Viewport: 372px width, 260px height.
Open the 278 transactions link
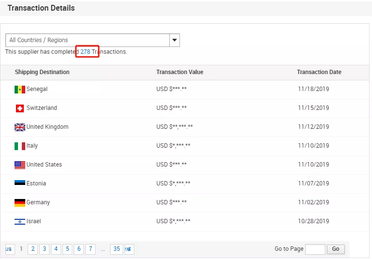85,52
